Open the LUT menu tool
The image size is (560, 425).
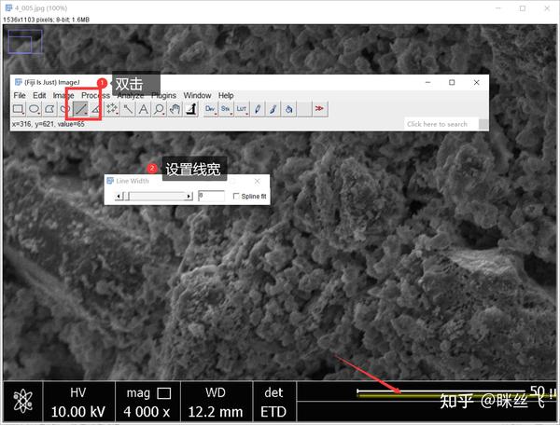(x=242, y=109)
